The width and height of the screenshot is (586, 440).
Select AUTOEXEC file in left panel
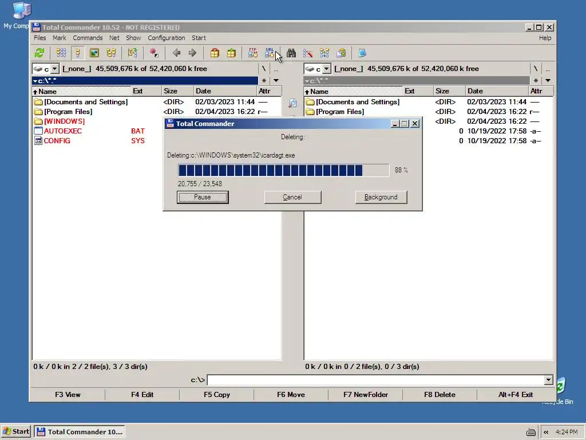[63, 131]
